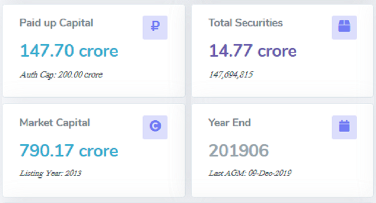
Task: Click the ruble icon on Paid up Capital
Action: [155, 27]
